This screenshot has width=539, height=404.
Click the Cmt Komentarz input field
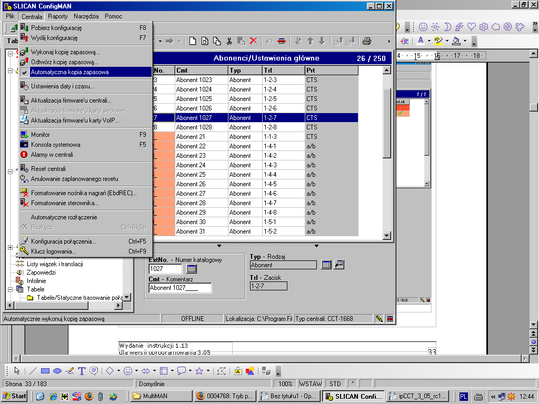180,288
